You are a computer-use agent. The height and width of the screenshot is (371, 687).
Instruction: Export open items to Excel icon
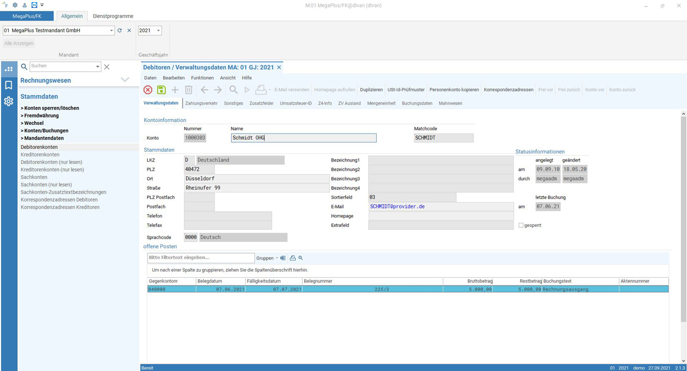[x=283, y=258]
